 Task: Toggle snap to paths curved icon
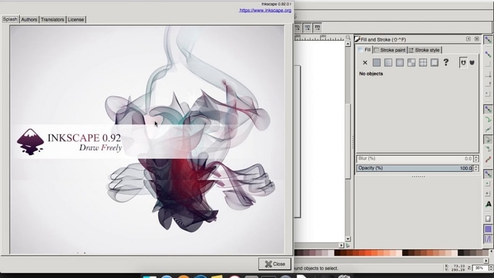tap(488, 119)
